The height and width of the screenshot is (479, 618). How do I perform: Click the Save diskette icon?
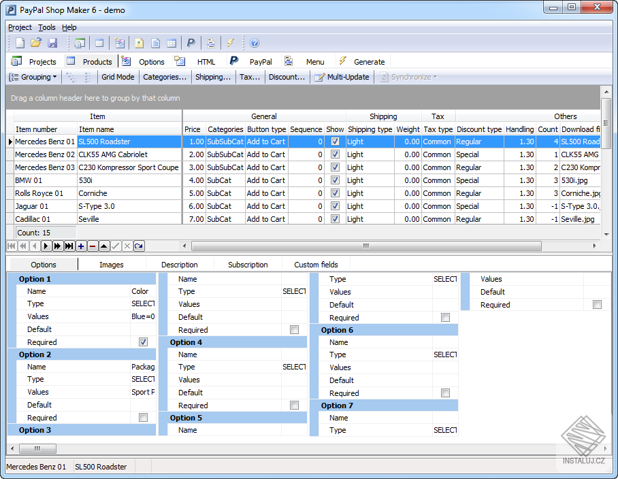click(51, 43)
